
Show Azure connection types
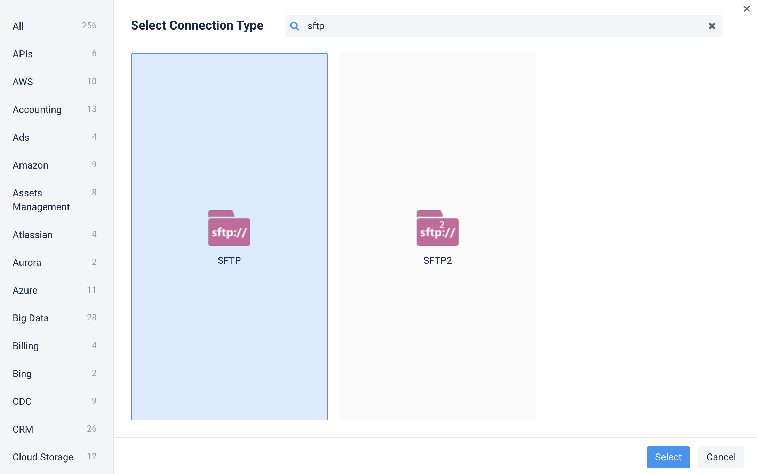point(25,290)
